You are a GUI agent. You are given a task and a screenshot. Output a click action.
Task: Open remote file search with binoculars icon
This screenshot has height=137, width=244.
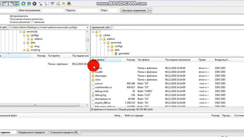69,3
